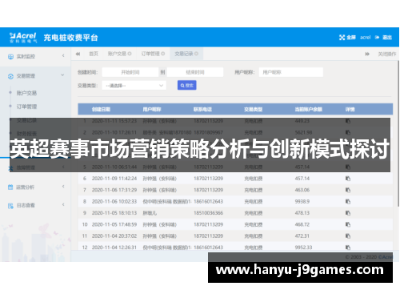Click the 开始时间 start date field

(x=130, y=72)
